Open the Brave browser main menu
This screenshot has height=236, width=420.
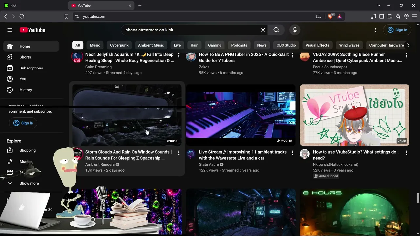click(414, 16)
